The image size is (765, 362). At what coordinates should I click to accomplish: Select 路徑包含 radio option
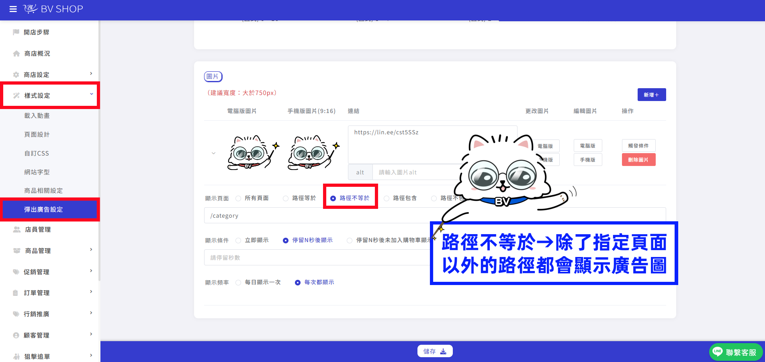pos(387,198)
